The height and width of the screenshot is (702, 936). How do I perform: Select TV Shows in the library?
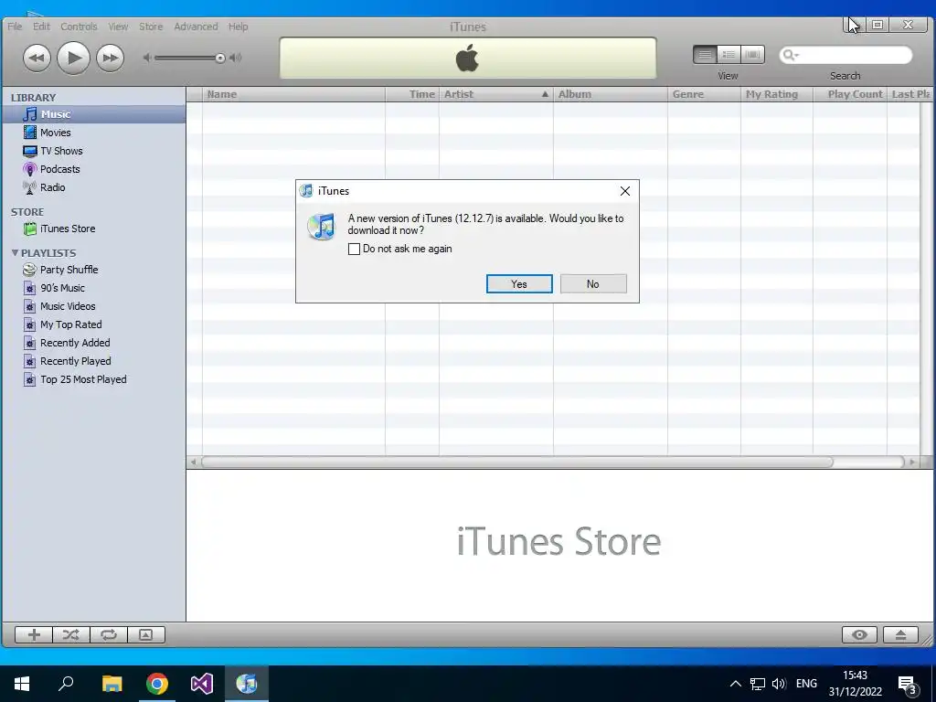pyautogui.click(x=94, y=151)
